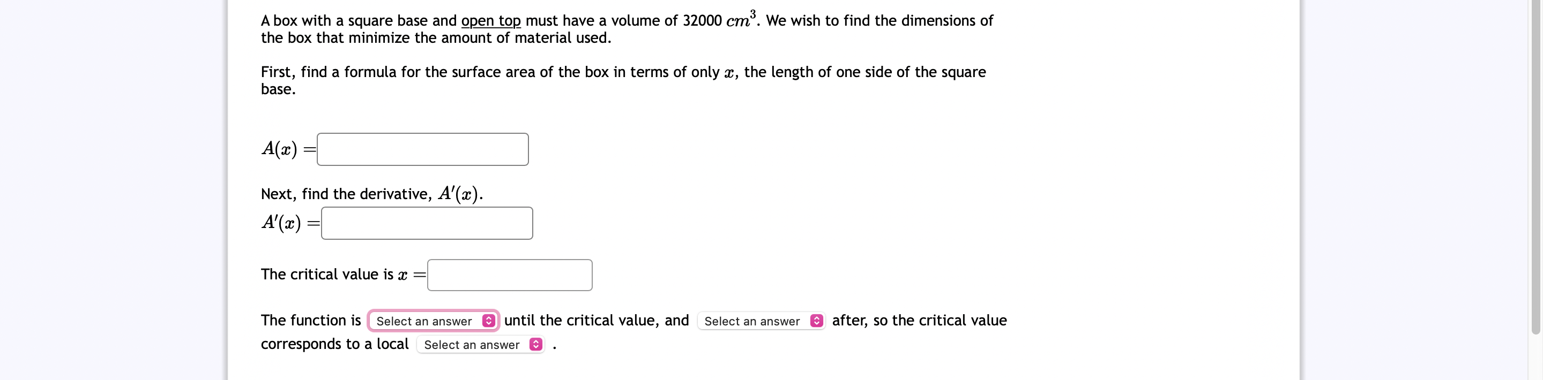Click the pink stepper on the local extremum selector
1543x380 pixels.
click(535, 345)
